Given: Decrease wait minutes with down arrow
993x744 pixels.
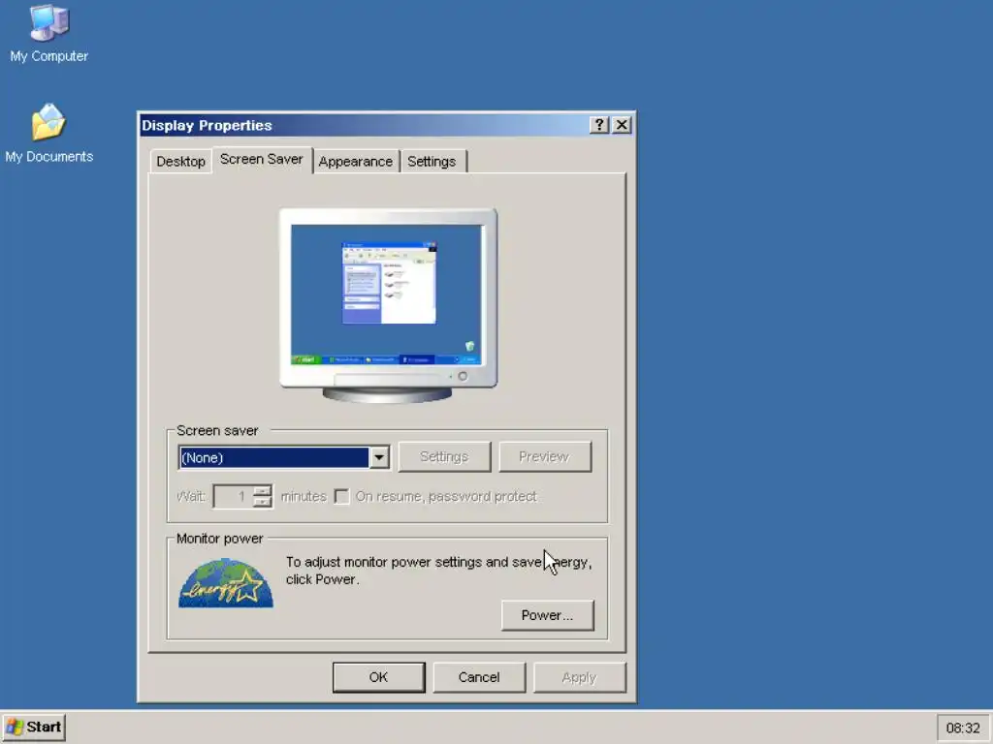Looking at the screenshot, I should (262, 503).
